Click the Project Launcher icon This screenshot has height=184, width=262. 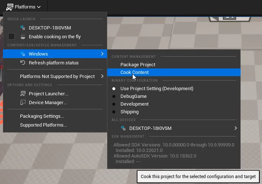click(23, 94)
